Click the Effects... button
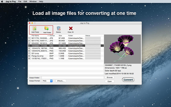The width and height of the screenshot is (171, 107). (61, 81)
